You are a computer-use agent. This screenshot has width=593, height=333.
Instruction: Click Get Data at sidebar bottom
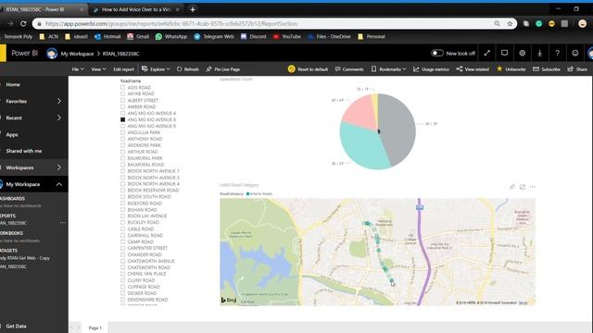point(16,326)
